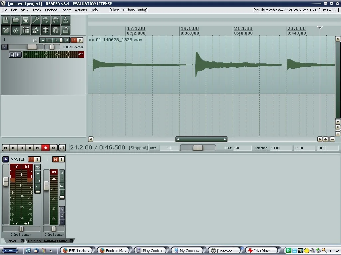Toggle snap with the magnet icon
The height and width of the screenshot is (255, 341).
56,30
